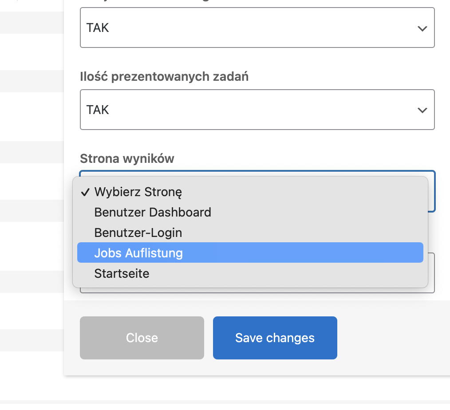
Task: Dismiss the dialog with the Close button
Action: point(142,338)
